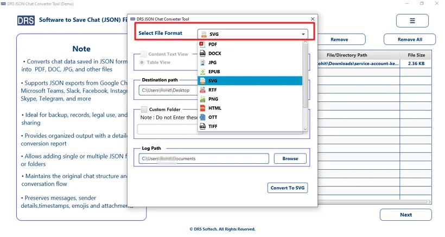Image resolution: width=445 pixels, height=237 pixels.
Task: Choose DOCX from the format list
Action: tap(250, 53)
